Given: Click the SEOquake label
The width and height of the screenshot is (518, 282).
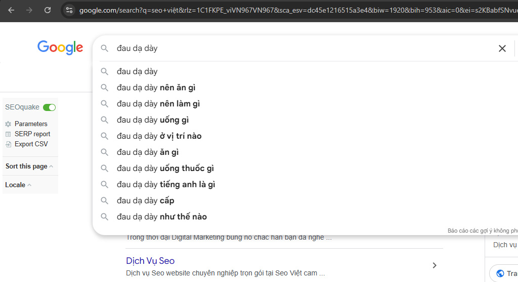Looking at the screenshot, I should click(x=22, y=107).
